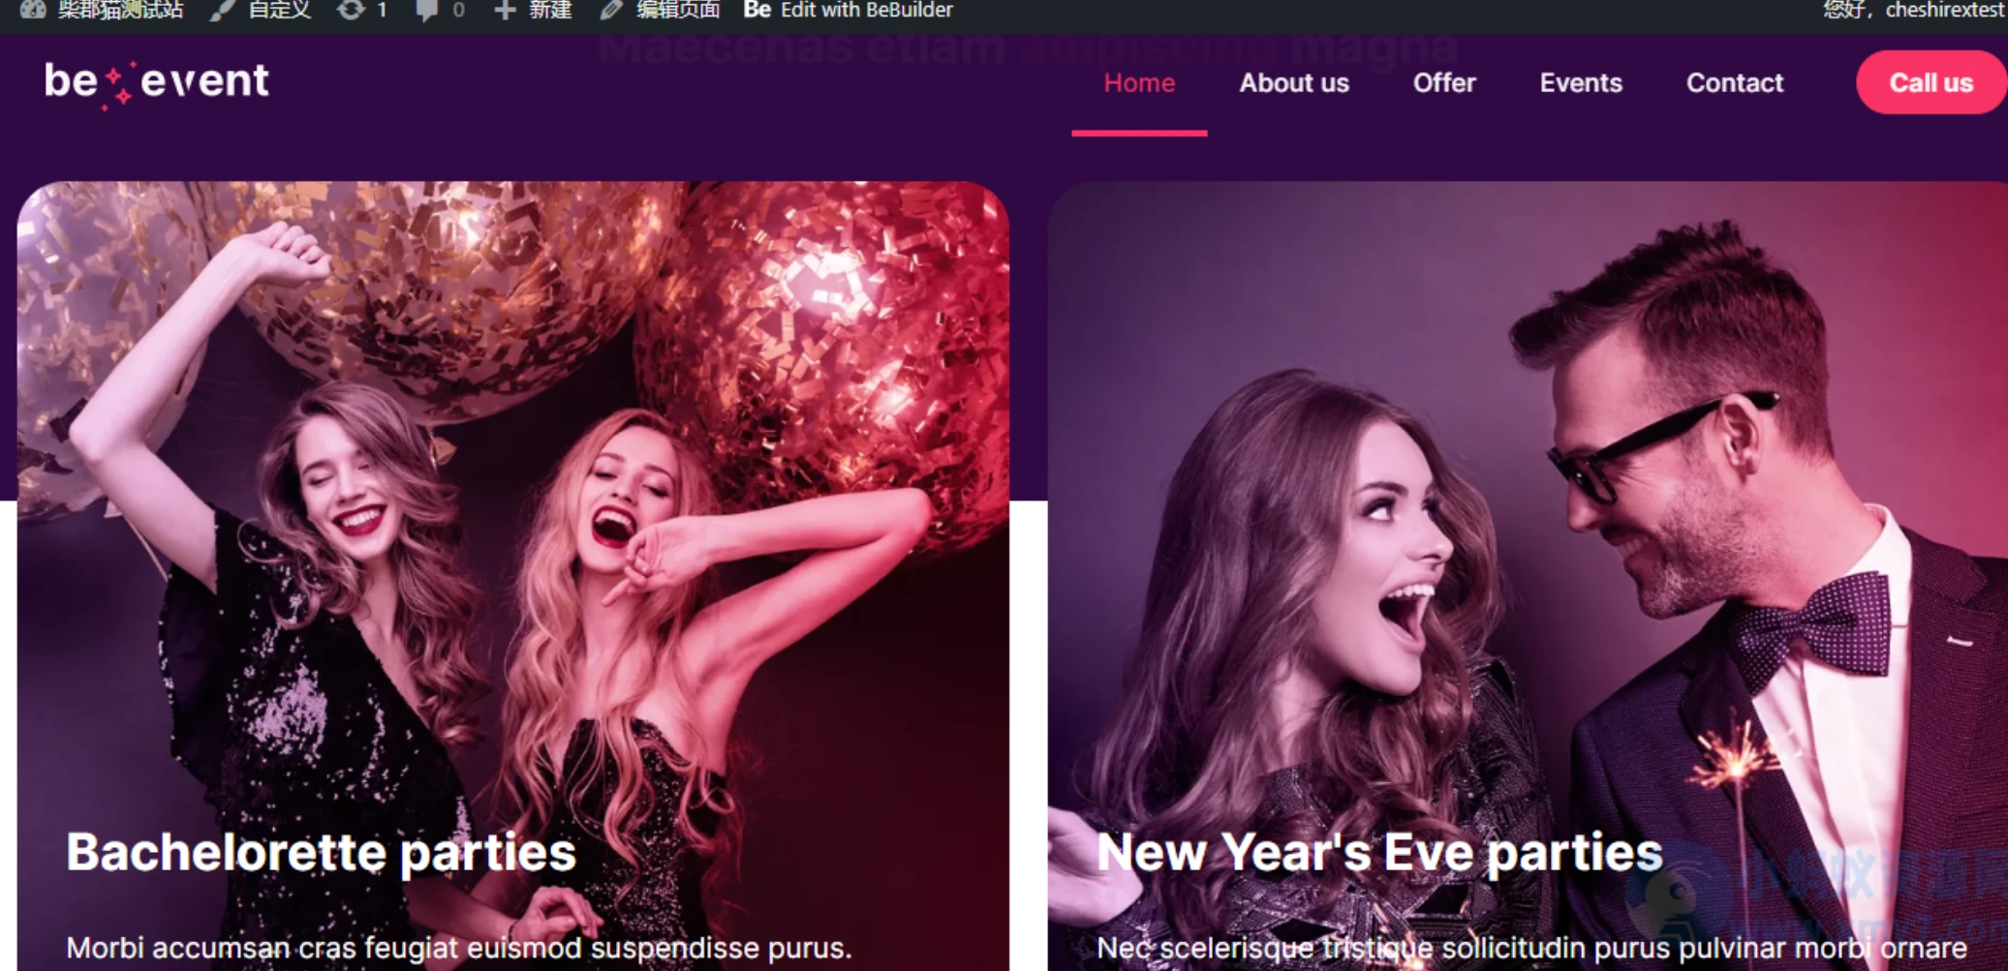Click the be event logo
Screen dimensions: 2008x971
[157, 83]
